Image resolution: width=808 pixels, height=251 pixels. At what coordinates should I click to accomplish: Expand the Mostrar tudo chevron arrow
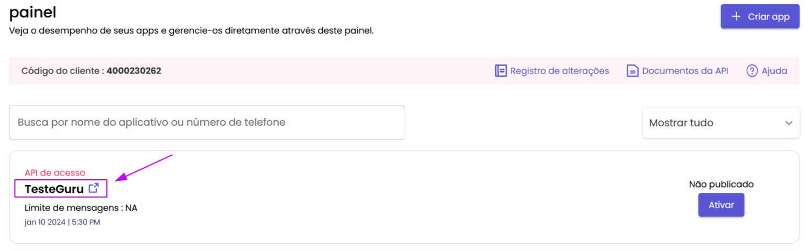coord(789,123)
